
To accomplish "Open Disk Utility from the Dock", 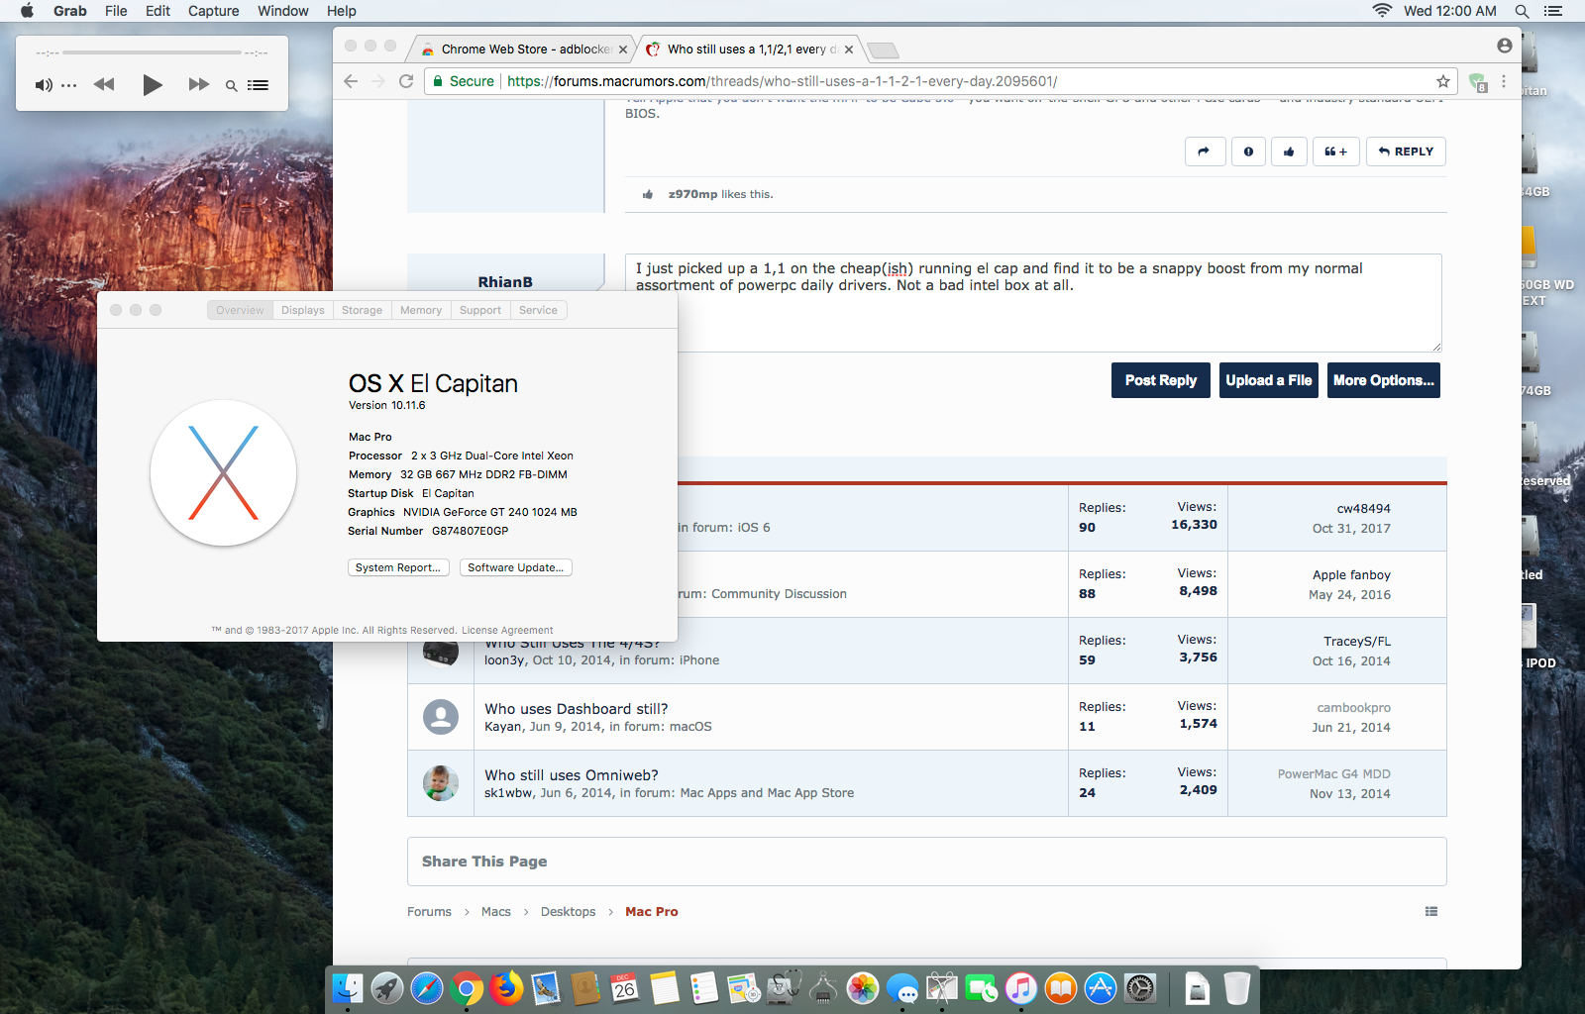I will (784, 987).
